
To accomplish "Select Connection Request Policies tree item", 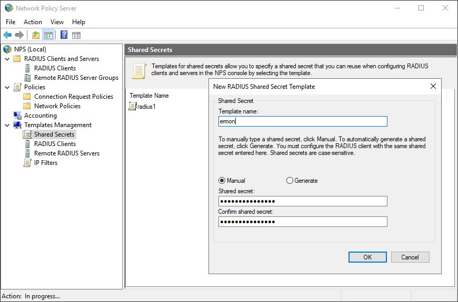I will click(x=74, y=97).
